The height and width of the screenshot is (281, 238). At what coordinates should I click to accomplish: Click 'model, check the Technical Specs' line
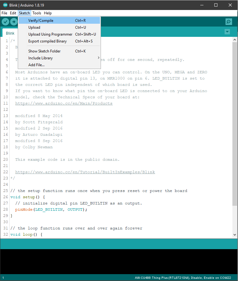point(77,97)
